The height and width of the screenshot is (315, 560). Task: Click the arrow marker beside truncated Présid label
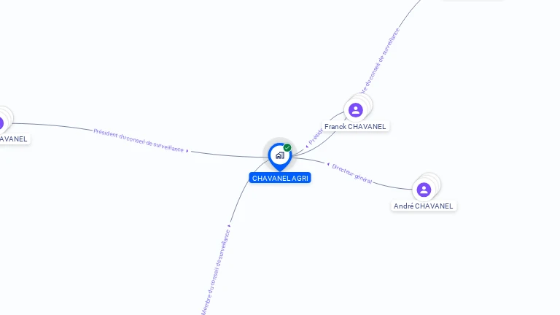tap(307, 147)
